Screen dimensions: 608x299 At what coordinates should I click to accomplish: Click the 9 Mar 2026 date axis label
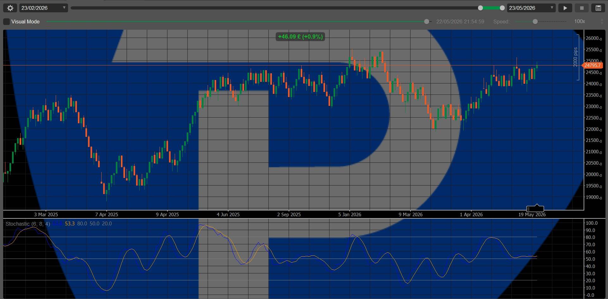click(x=411, y=215)
